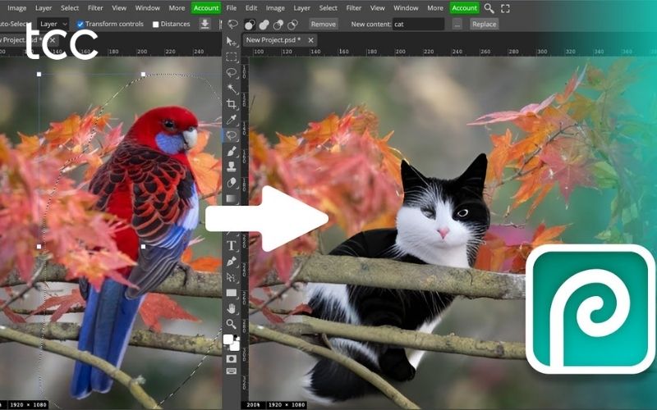Select the Clone Stamp tool

232,166
